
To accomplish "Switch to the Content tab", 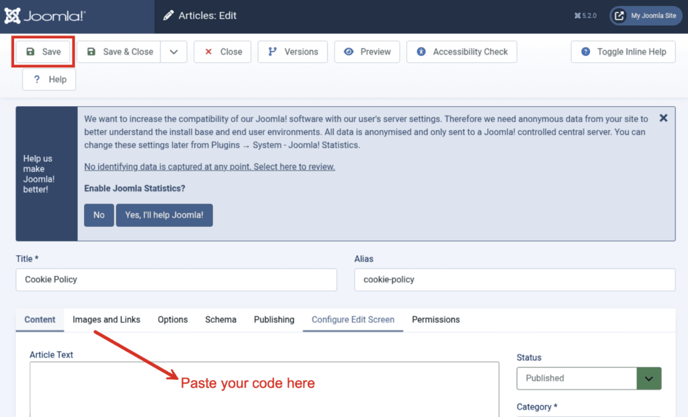I will [40, 320].
